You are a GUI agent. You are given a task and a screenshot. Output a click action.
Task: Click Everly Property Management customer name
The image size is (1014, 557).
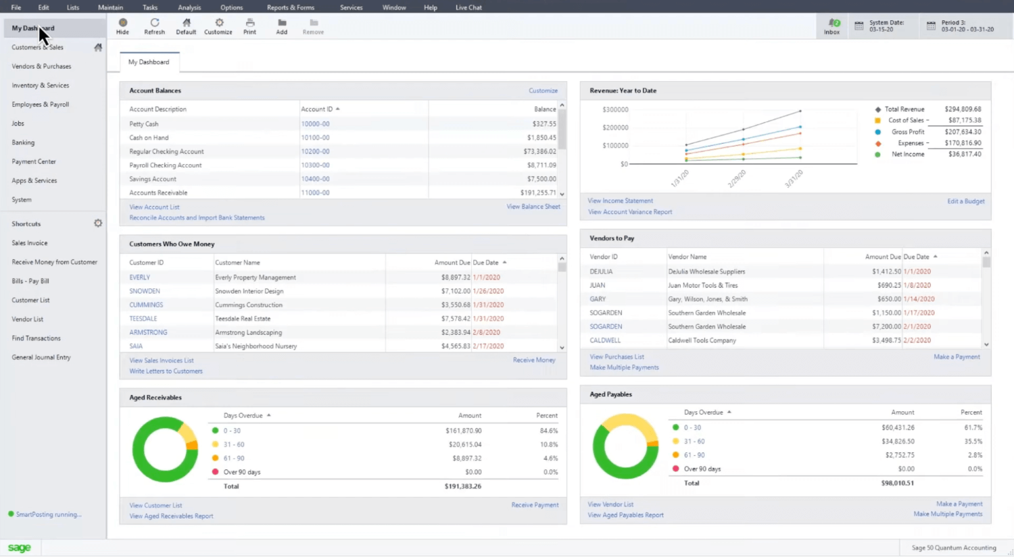click(256, 277)
